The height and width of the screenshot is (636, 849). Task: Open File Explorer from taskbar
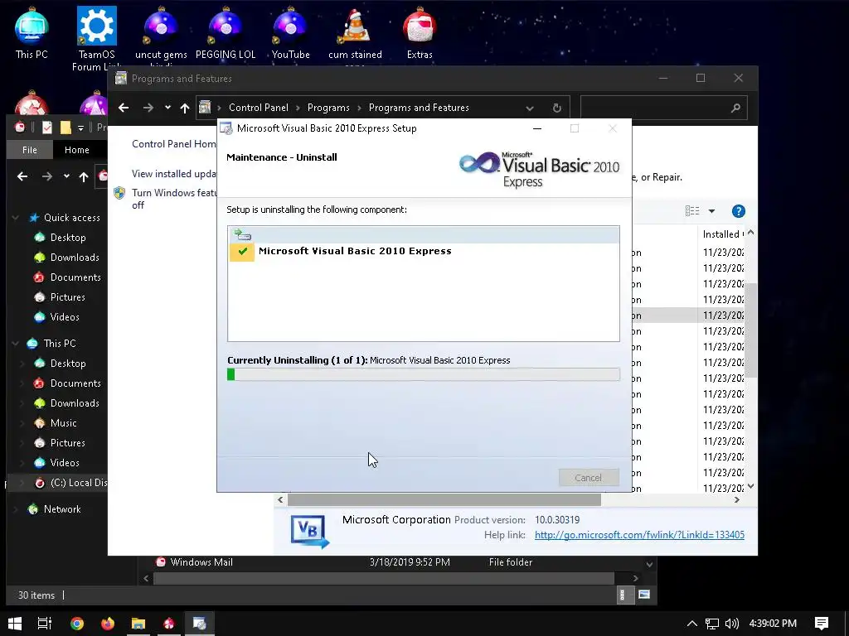pos(138,624)
